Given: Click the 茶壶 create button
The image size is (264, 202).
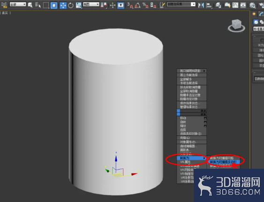Looking at the screenshot, I should 259,66.
